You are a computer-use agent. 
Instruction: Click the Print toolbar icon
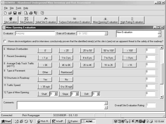pos(31,13)
